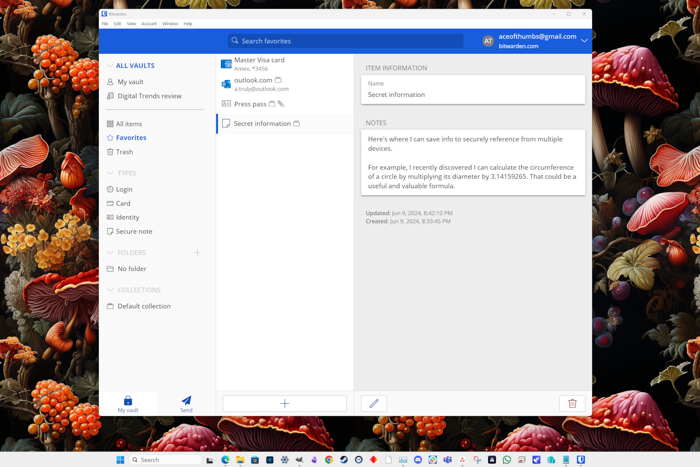Click the delete trash icon for Secret information
Screen dimensions: 700x467
(572, 404)
